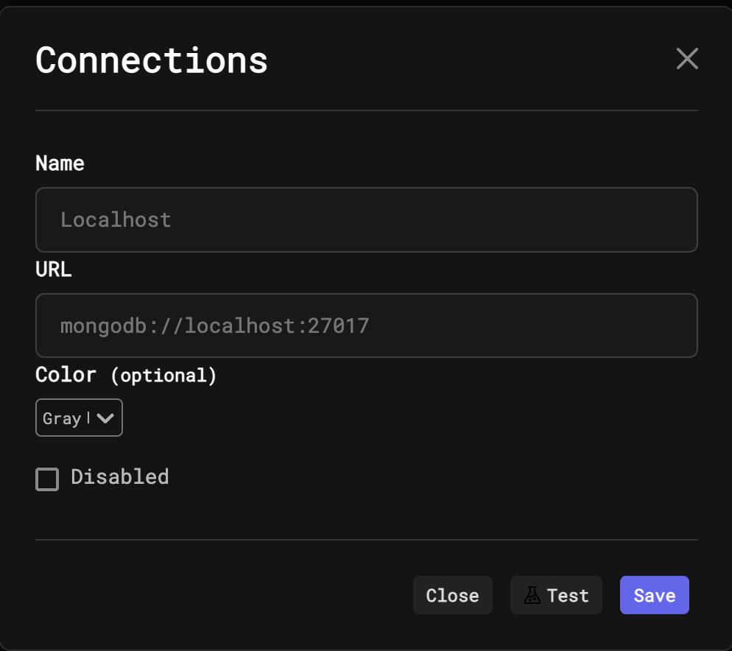Toggle the connection's Disabled state

coord(46,479)
